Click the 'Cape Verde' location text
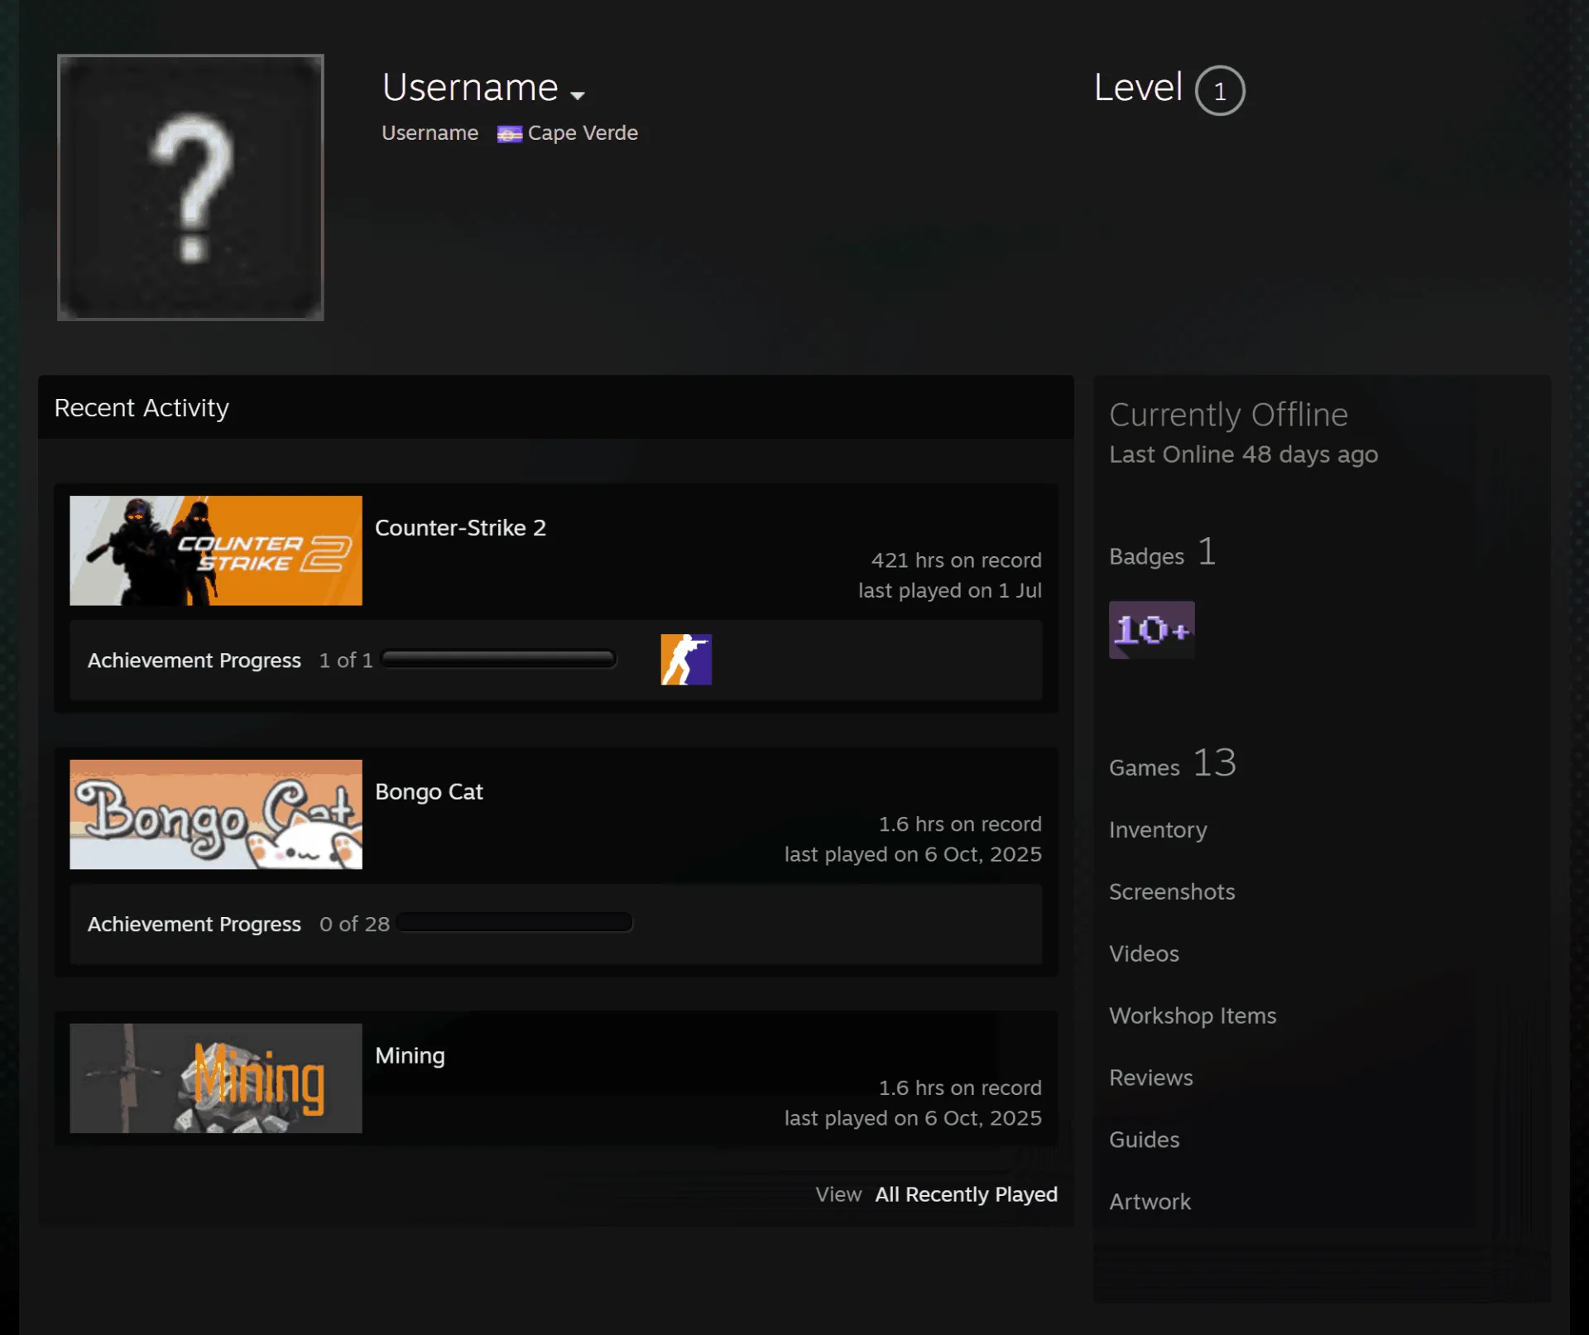Screen dimensions: 1589x1335 pyautogui.click(x=583, y=133)
